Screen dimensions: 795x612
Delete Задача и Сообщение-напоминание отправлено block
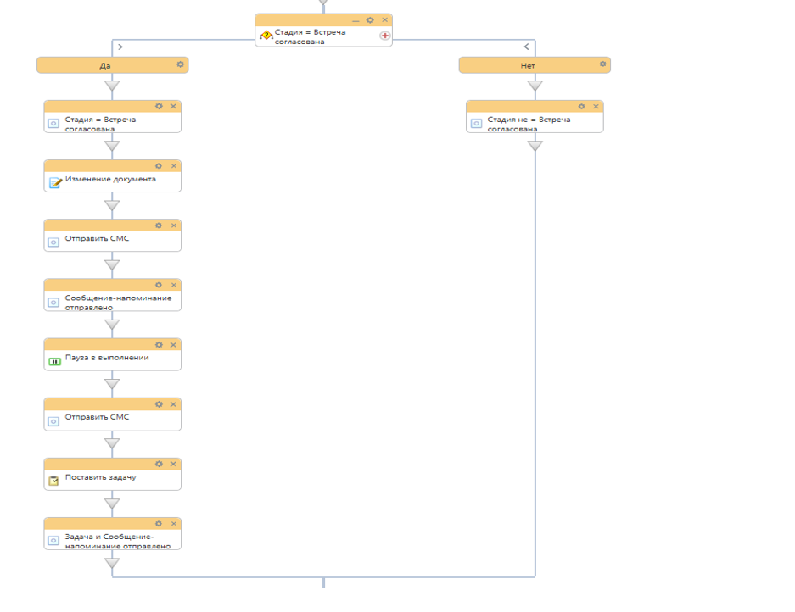pyautogui.click(x=173, y=524)
